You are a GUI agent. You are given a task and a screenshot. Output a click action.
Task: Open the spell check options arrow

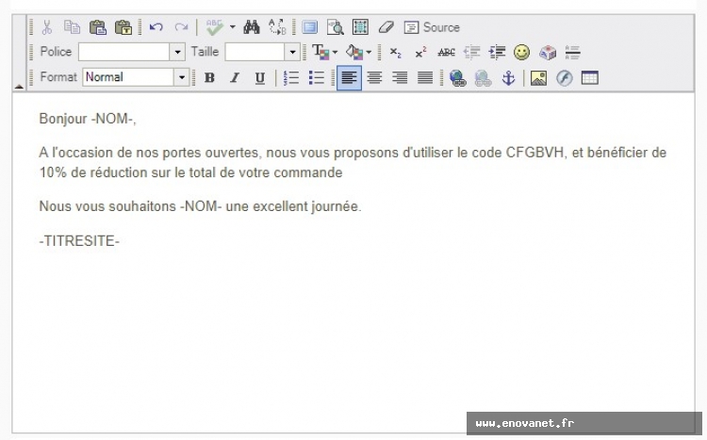[232, 27]
